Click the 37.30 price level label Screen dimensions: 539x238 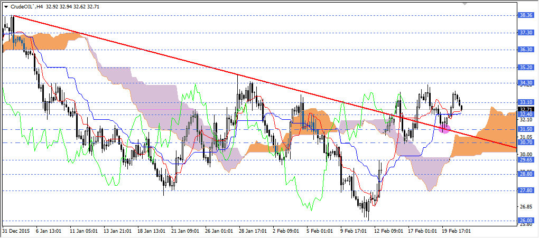coord(526,33)
